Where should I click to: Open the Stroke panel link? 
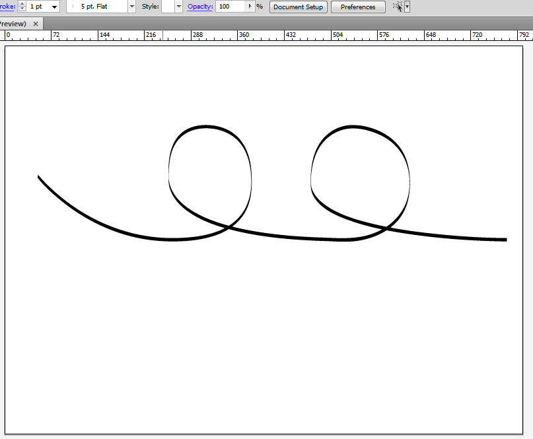click(x=7, y=7)
